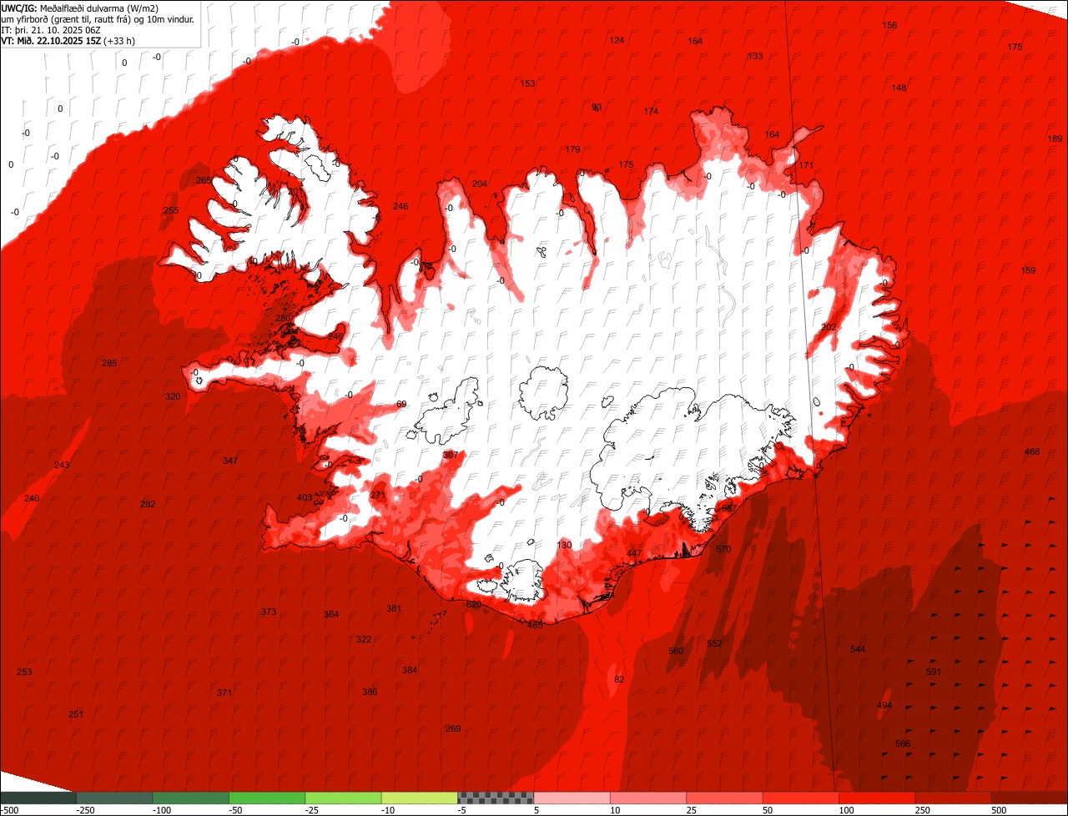Image resolution: width=1068 pixels, height=816 pixels.
Task: Click the flux value '153' off the north coast
Action: coord(527,83)
